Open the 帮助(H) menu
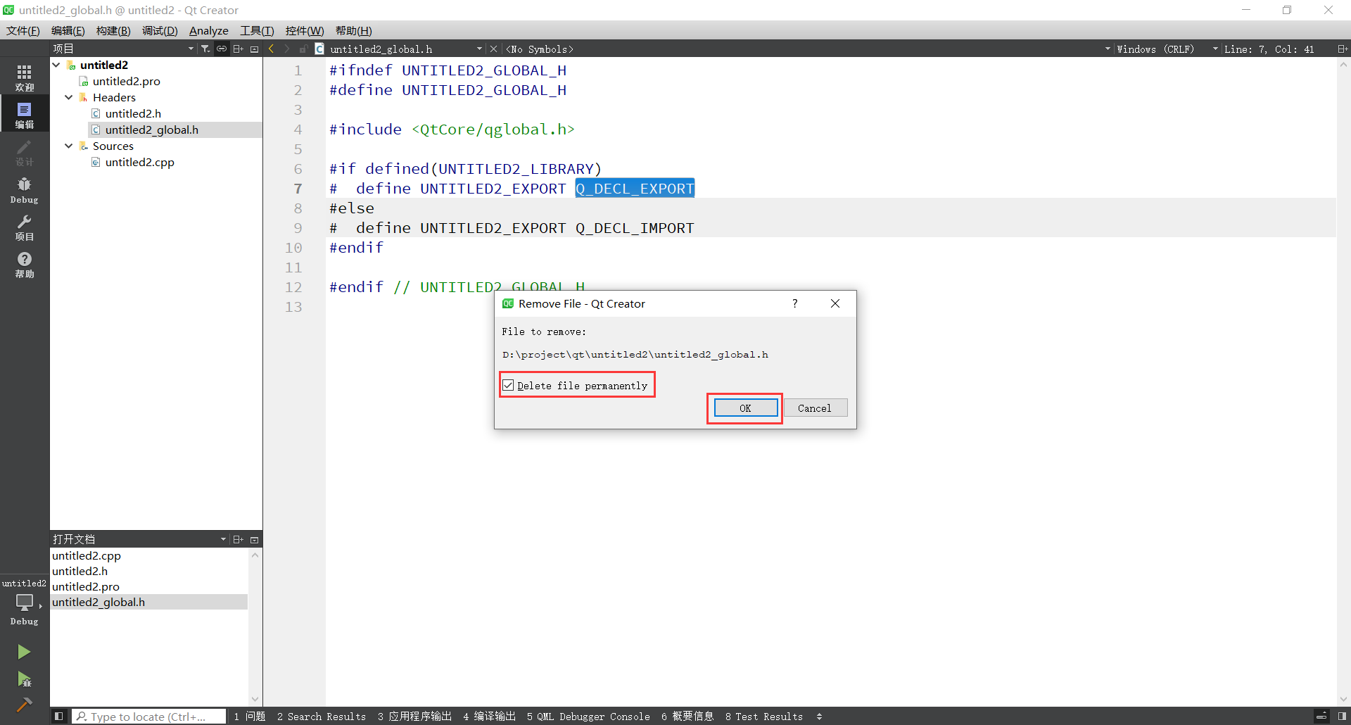 (354, 30)
